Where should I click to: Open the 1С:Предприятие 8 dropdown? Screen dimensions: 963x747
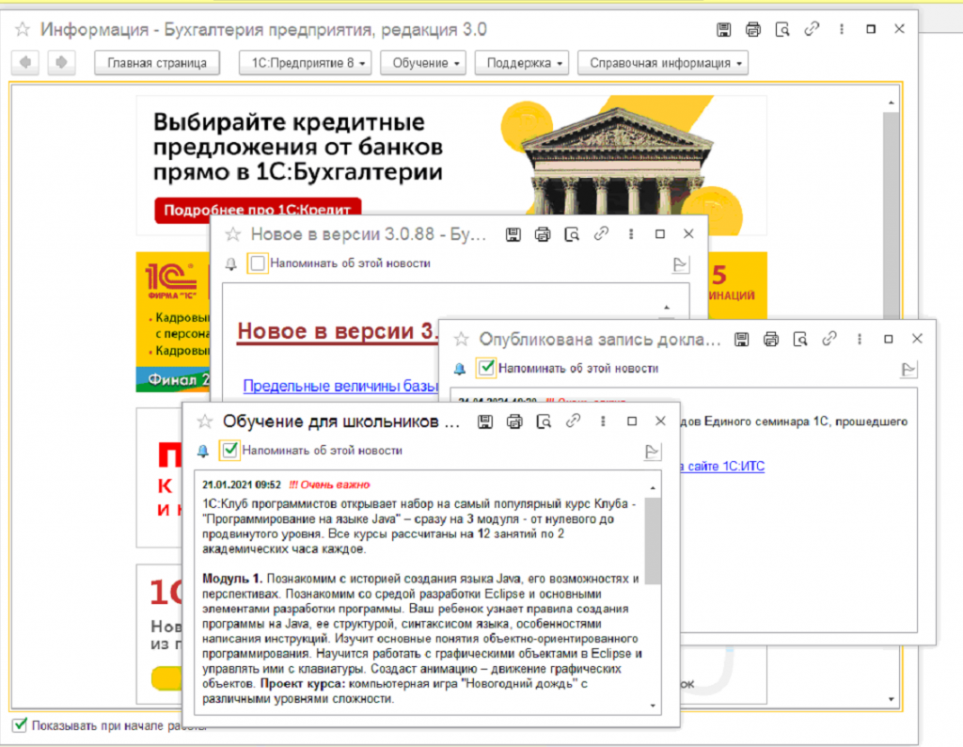pos(305,63)
